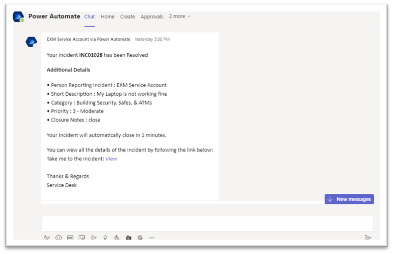Follow the View incident link
The height and width of the screenshot is (254, 393).
pyautogui.click(x=111, y=159)
